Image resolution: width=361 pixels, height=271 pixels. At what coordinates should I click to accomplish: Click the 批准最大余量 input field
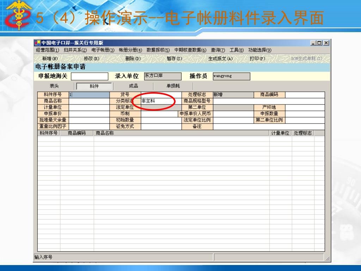(89, 120)
